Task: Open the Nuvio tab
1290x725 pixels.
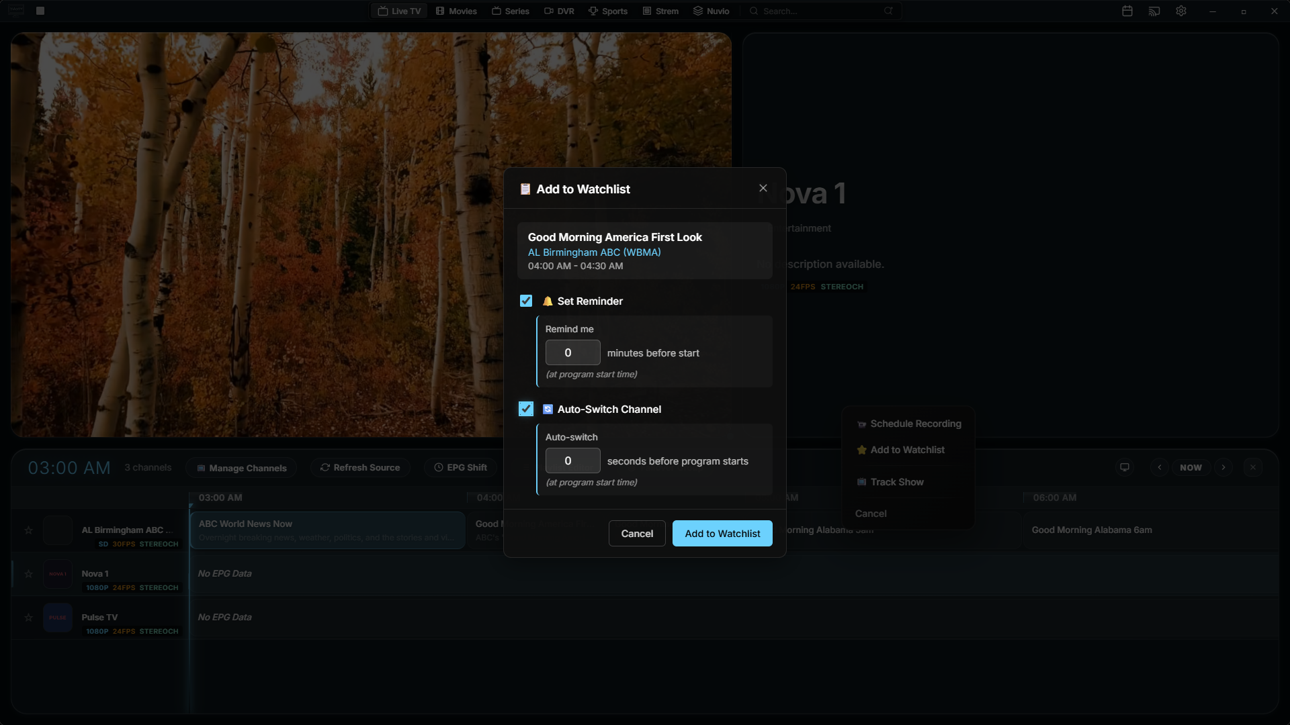Action: coord(712,11)
